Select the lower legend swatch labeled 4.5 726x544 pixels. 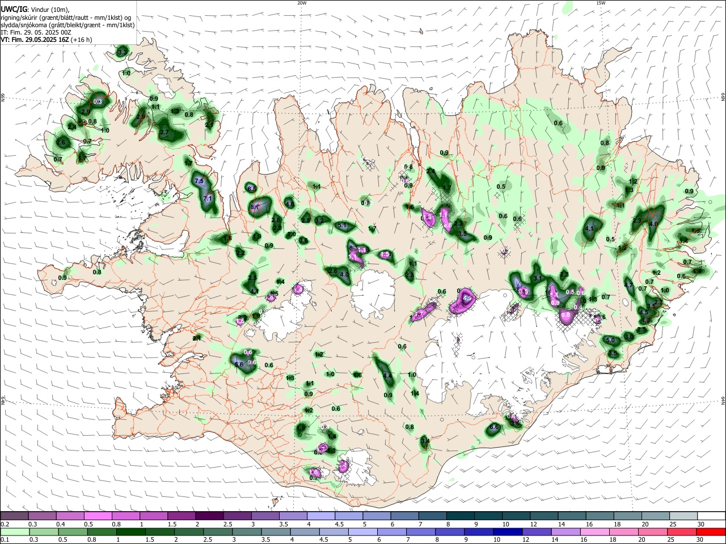[x=334, y=532]
